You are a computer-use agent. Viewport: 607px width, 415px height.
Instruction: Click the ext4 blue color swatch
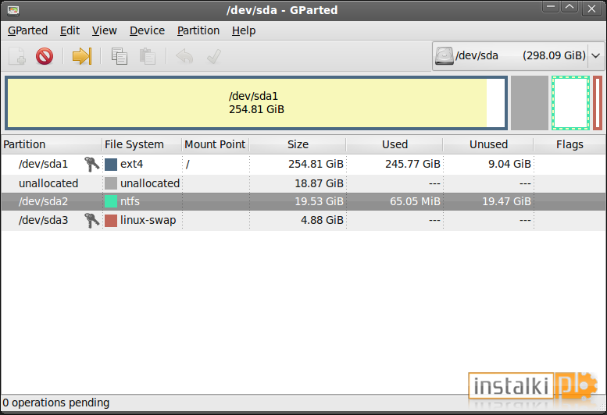coord(111,165)
